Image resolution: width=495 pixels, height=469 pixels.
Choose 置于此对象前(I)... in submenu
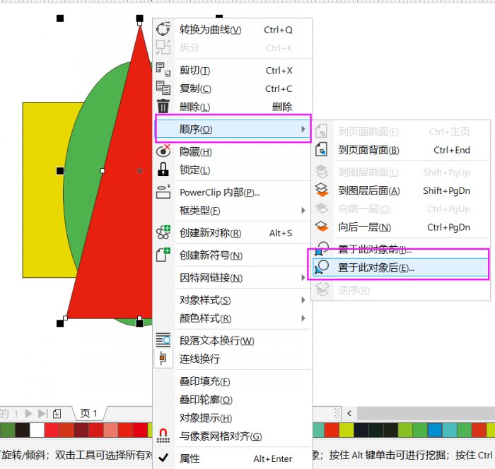pyautogui.click(x=401, y=250)
